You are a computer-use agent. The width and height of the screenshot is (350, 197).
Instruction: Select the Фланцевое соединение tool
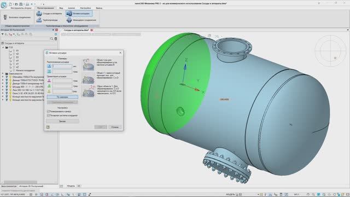(81, 20)
